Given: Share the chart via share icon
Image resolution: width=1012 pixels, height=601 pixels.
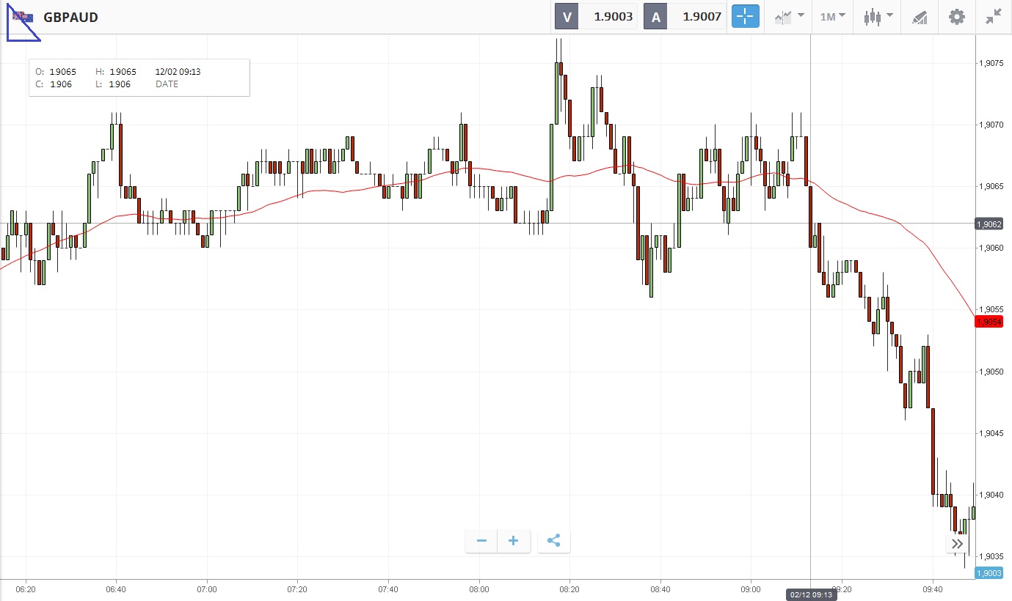Looking at the screenshot, I should click(554, 541).
